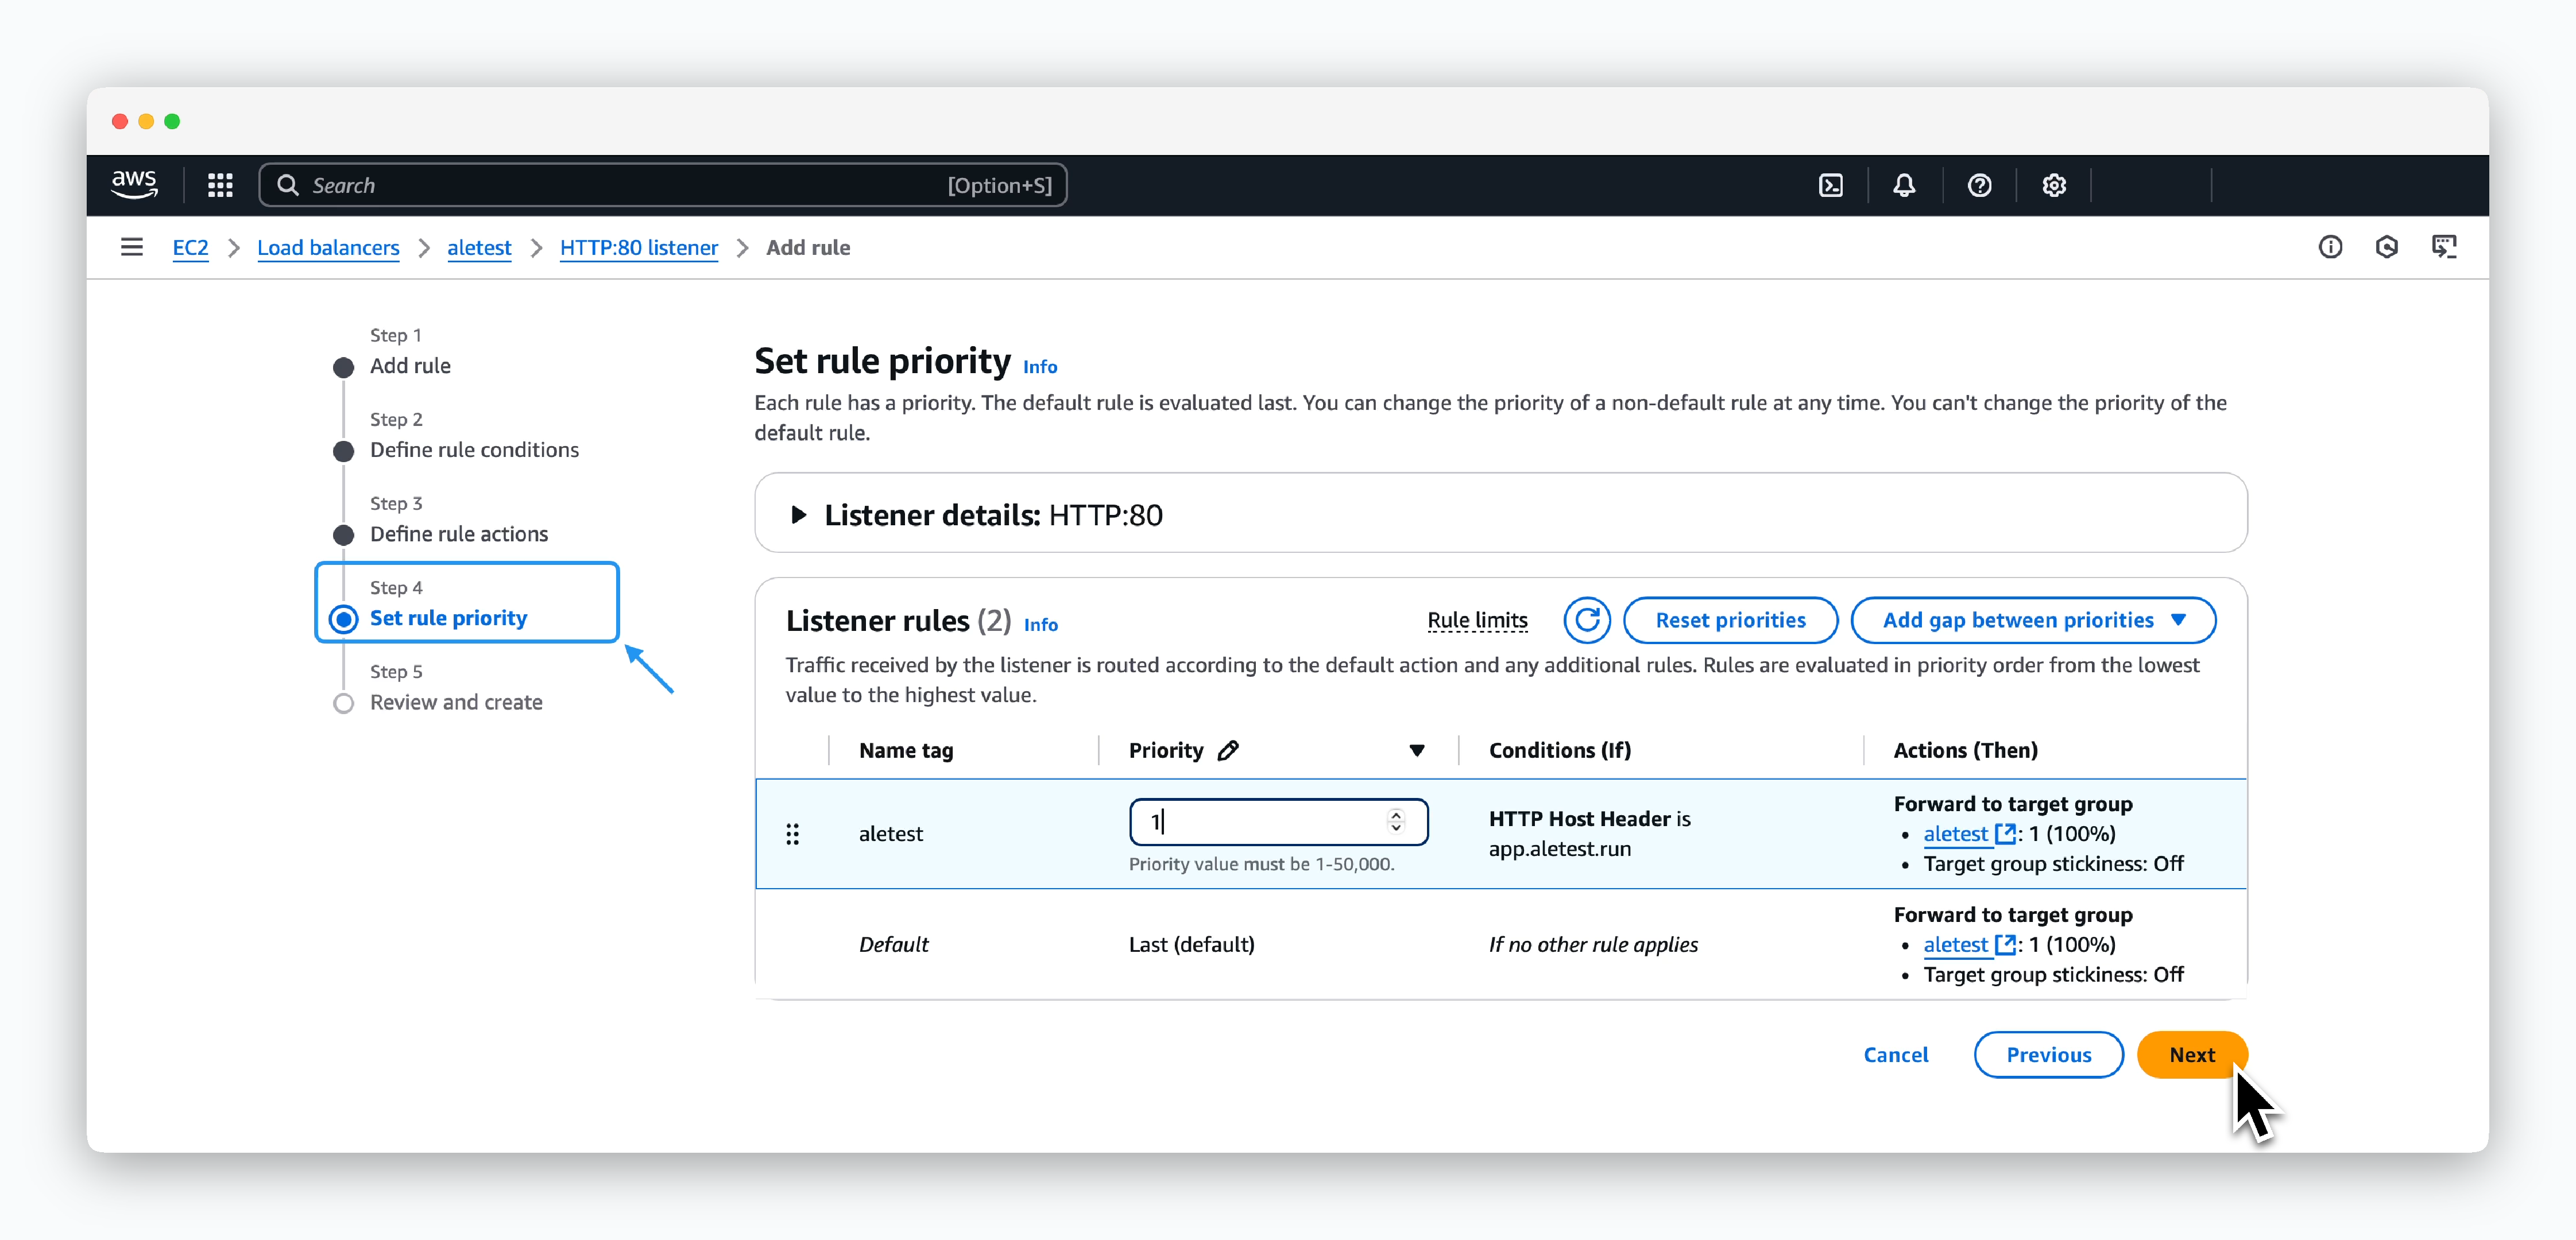Viewport: 2576px width, 1240px height.
Task: Click the orange Next button
Action: click(x=2192, y=1054)
